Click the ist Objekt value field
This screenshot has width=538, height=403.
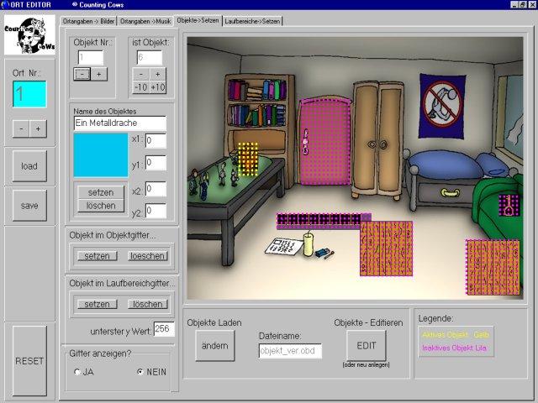pos(150,58)
